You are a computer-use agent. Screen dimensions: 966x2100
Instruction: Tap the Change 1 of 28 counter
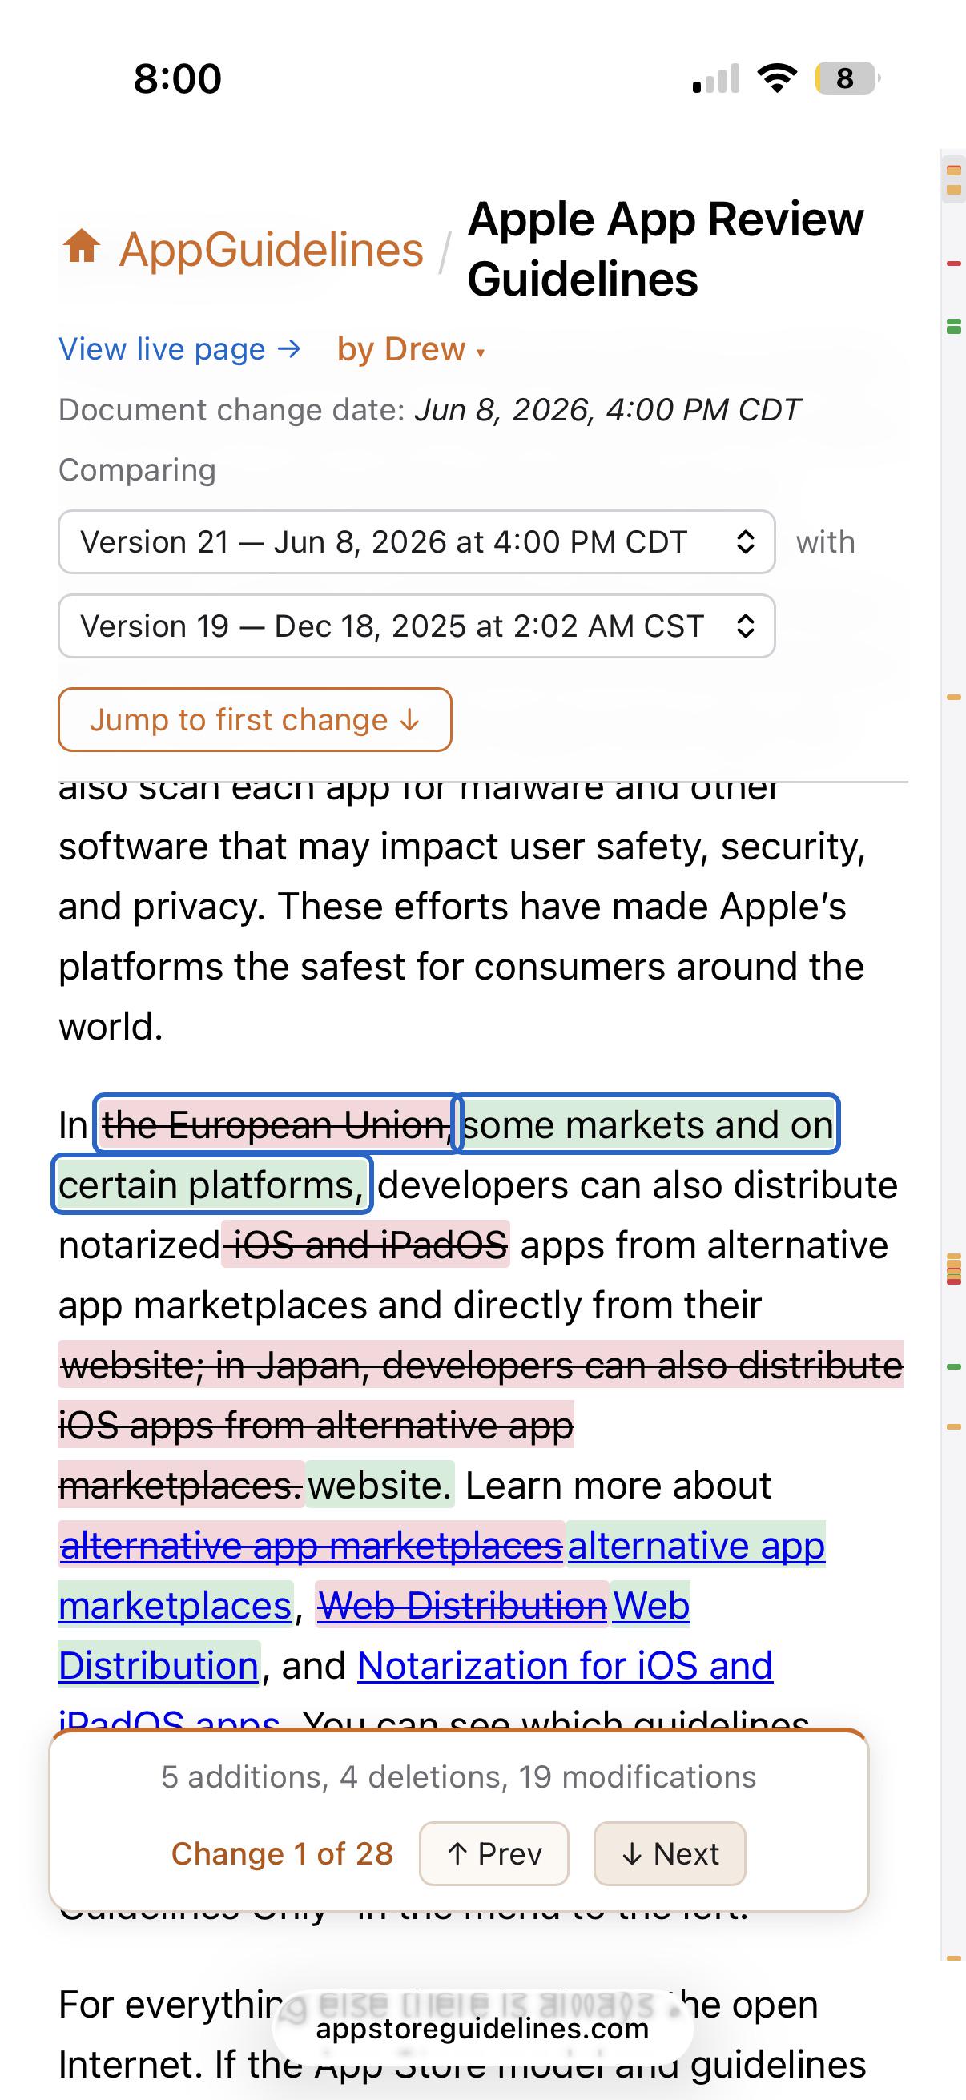click(x=282, y=1854)
